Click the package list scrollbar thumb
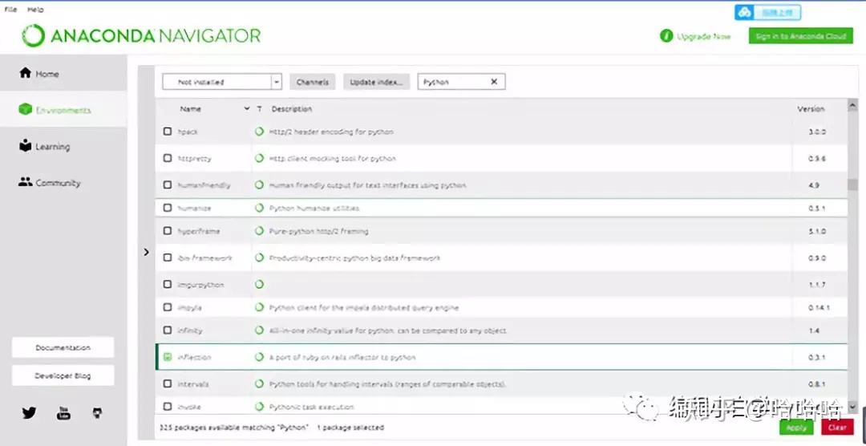The width and height of the screenshot is (866, 446). 852,184
